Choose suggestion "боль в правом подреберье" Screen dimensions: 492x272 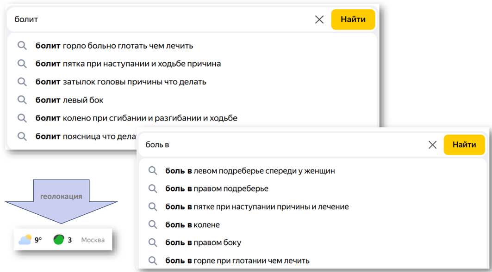coord(217,189)
